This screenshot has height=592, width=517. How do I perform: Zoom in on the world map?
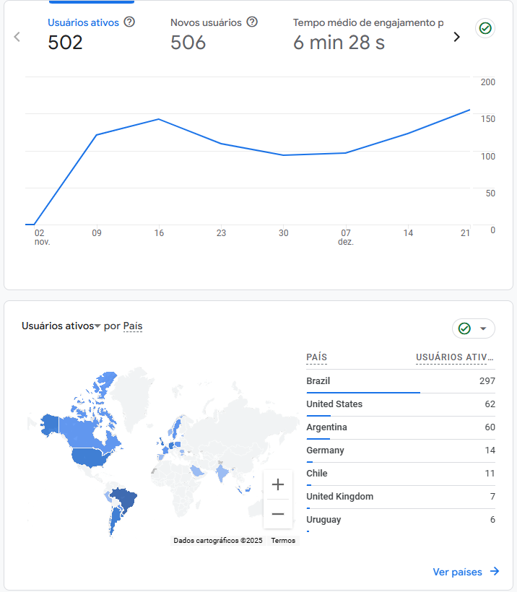[x=277, y=484]
